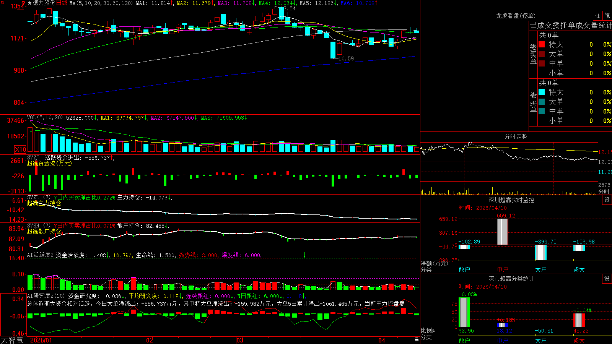The height and width of the screenshot is (344, 612).
Task: Open 设 settings for 深圳超赢实时监控
Action: click(607, 200)
